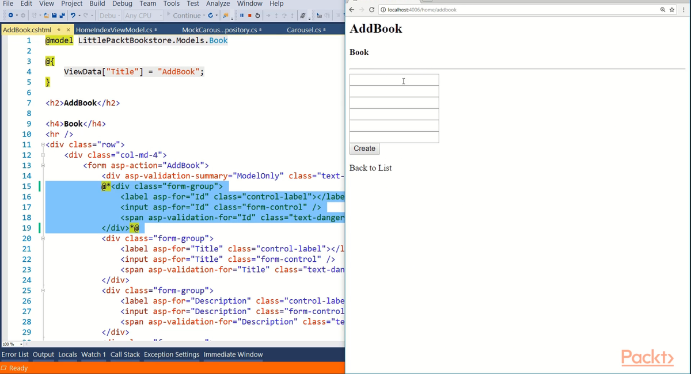Click the Create button on the web page
This screenshot has width=691, height=374.
[365, 148]
